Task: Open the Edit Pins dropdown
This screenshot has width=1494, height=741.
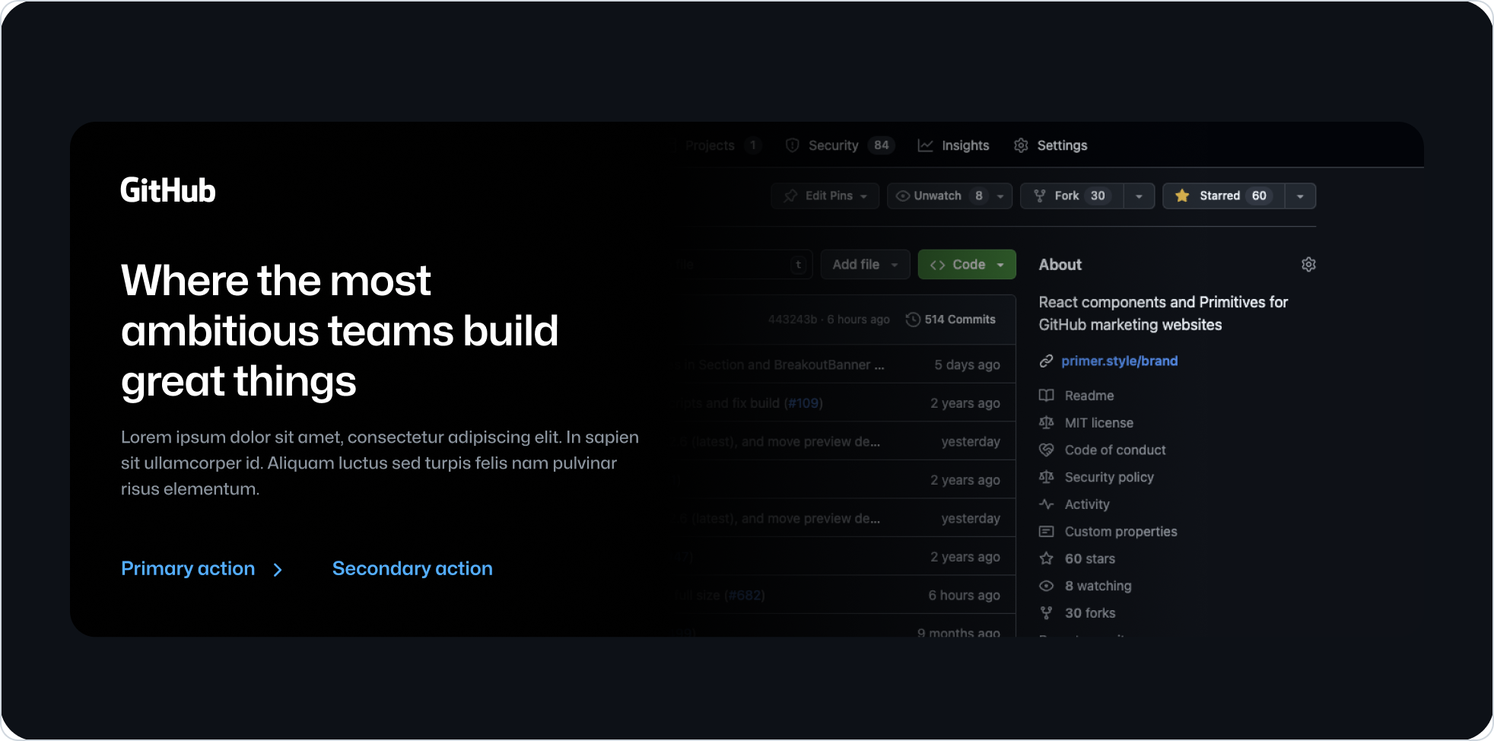Action: (825, 196)
